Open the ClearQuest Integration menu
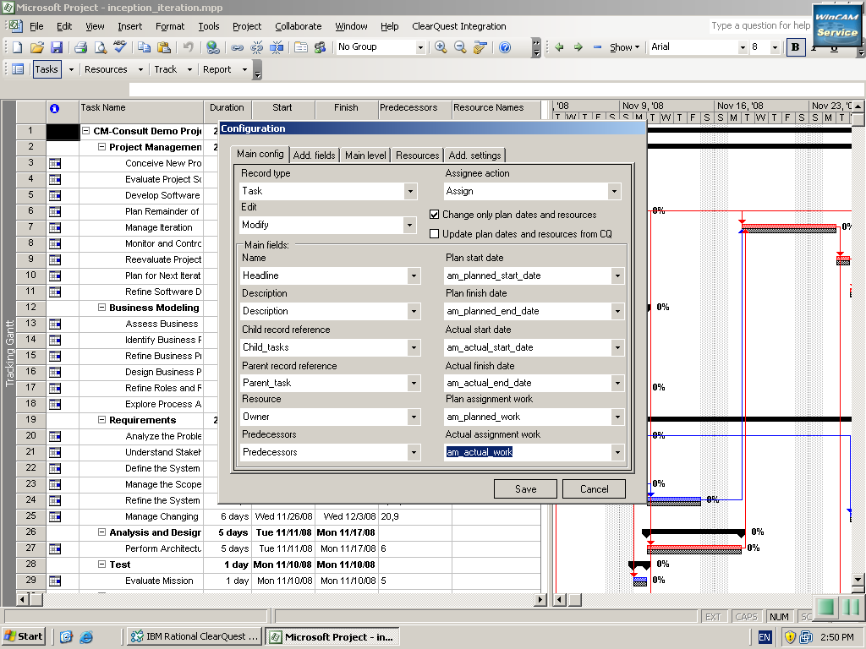The height and width of the screenshot is (649, 866). click(x=458, y=26)
